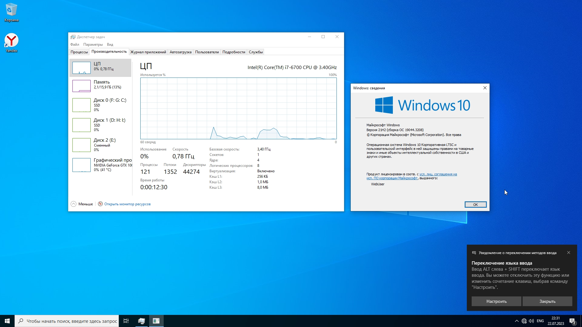Image resolution: width=582 pixels, height=327 pixels.
Task: Click the OK button in Windows dialog
Action: click(x=475, y=205)
